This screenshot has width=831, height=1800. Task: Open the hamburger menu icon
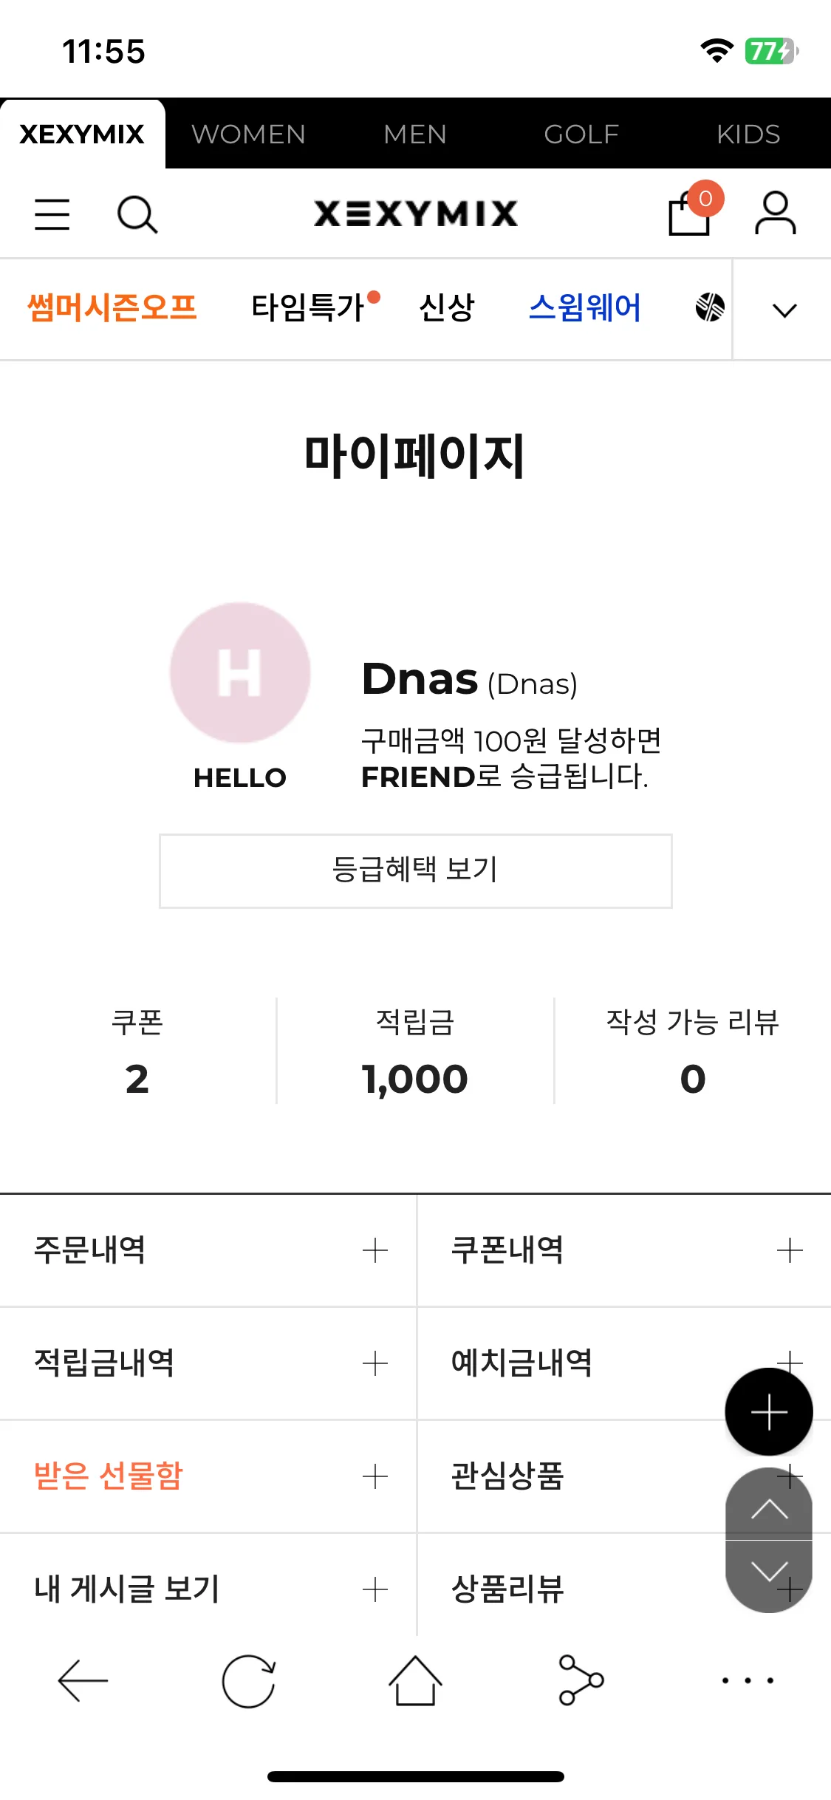click(52, 214)
